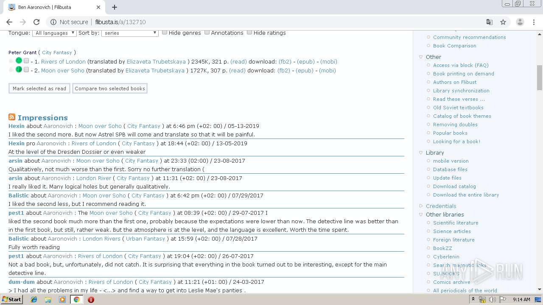Tick the checkbox for Moon over Soho
Viewport: 543px width, 305px height.
coord(26,70)
